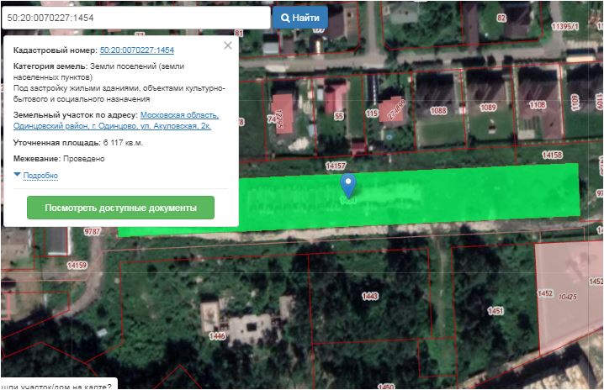Click the magnifier icon in Найти button
Viewport: 604px width, 390px height.
coord(286,18)
